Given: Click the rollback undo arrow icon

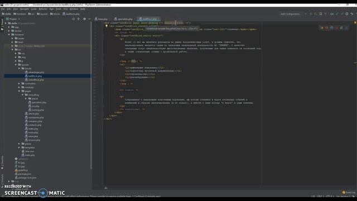Looking at the screenshot, I should click(352, 14).
